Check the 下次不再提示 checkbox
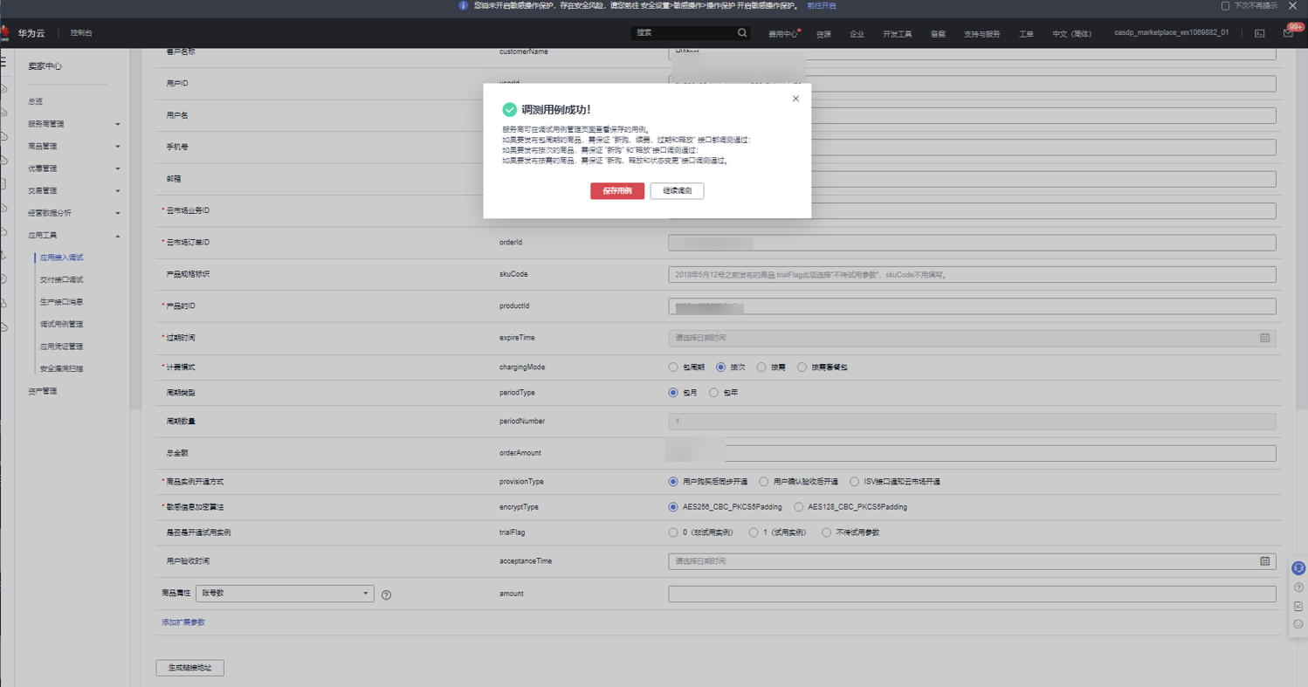 click(1225, 6)
